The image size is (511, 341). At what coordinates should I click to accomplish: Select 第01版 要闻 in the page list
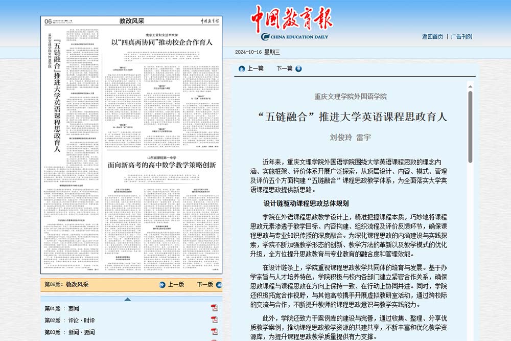pos(62,308)
